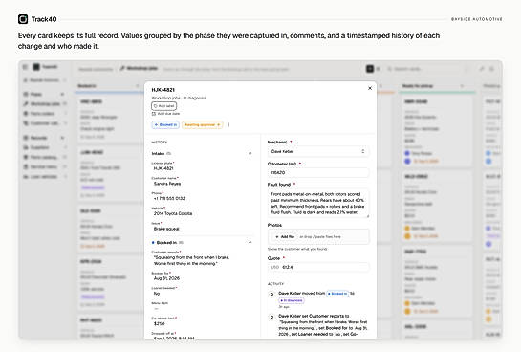Open the more options menu beside Awaiting approval
Screen dimensions: 521x352
[228, 124]
